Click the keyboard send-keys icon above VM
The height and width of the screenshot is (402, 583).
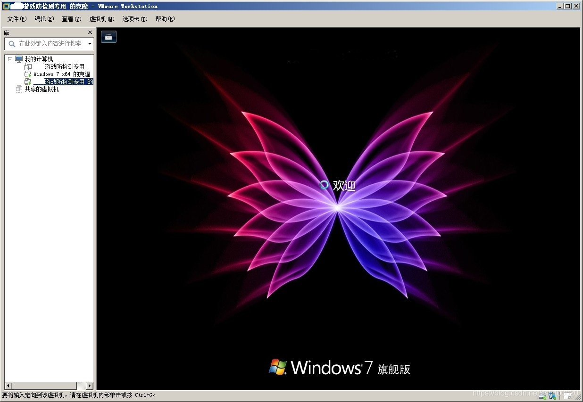click(x=108, y=37)
